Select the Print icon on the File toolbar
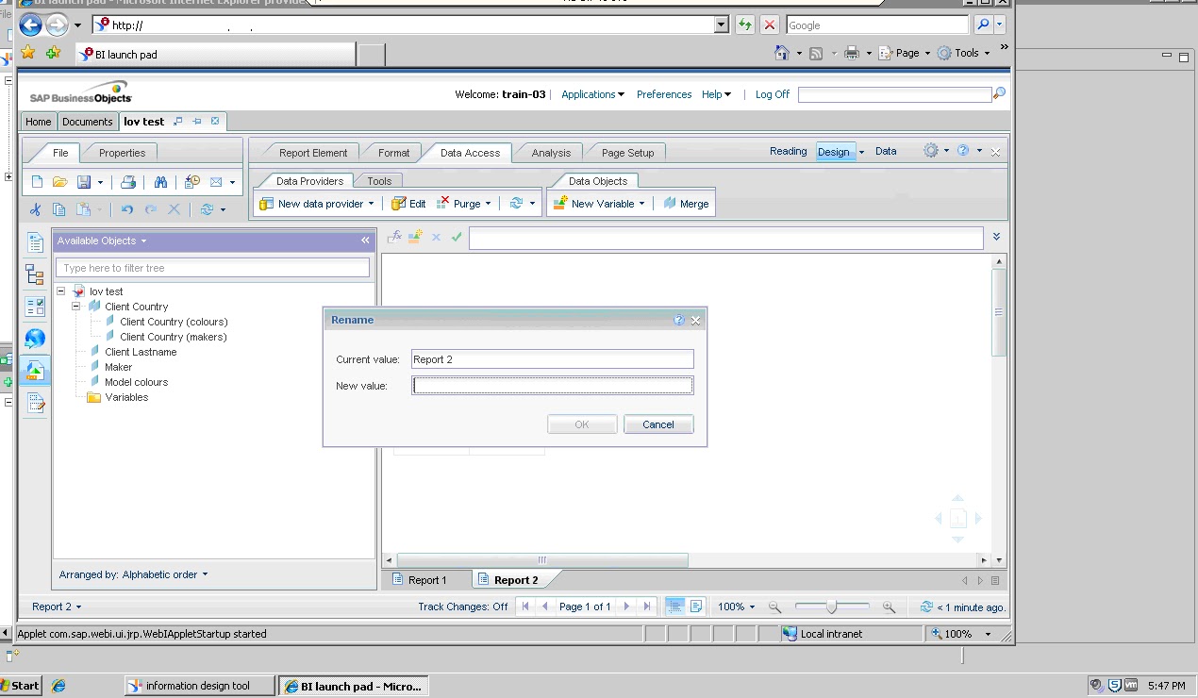 click(128, 182)
